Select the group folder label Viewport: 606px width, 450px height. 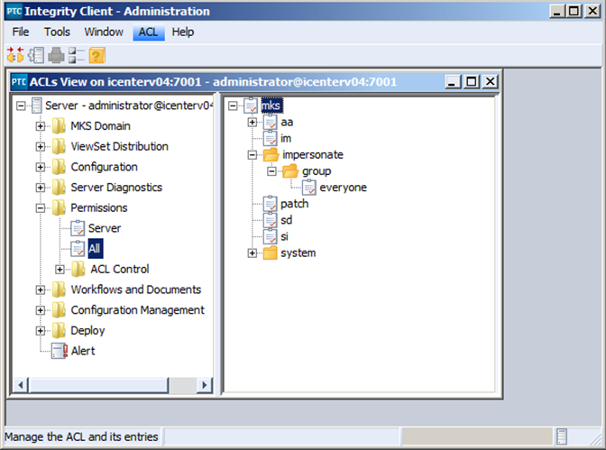click(x=317, y=170)
